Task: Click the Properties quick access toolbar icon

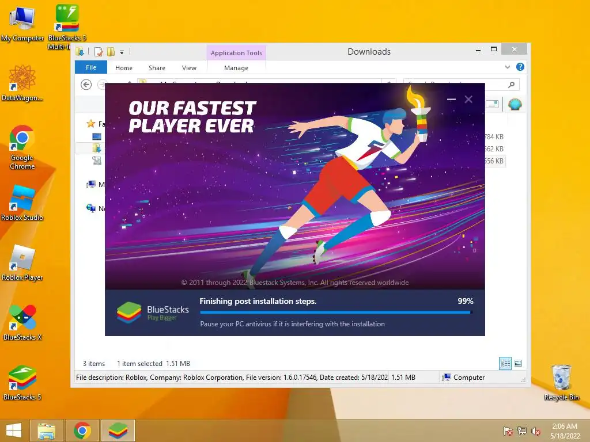Action: tap(99, 52)
